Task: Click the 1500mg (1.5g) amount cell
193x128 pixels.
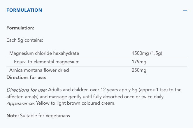Action: (147, 53)
